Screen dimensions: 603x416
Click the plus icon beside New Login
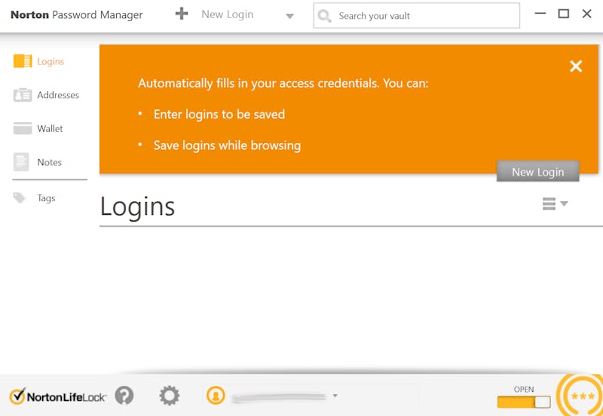point(182,14)
